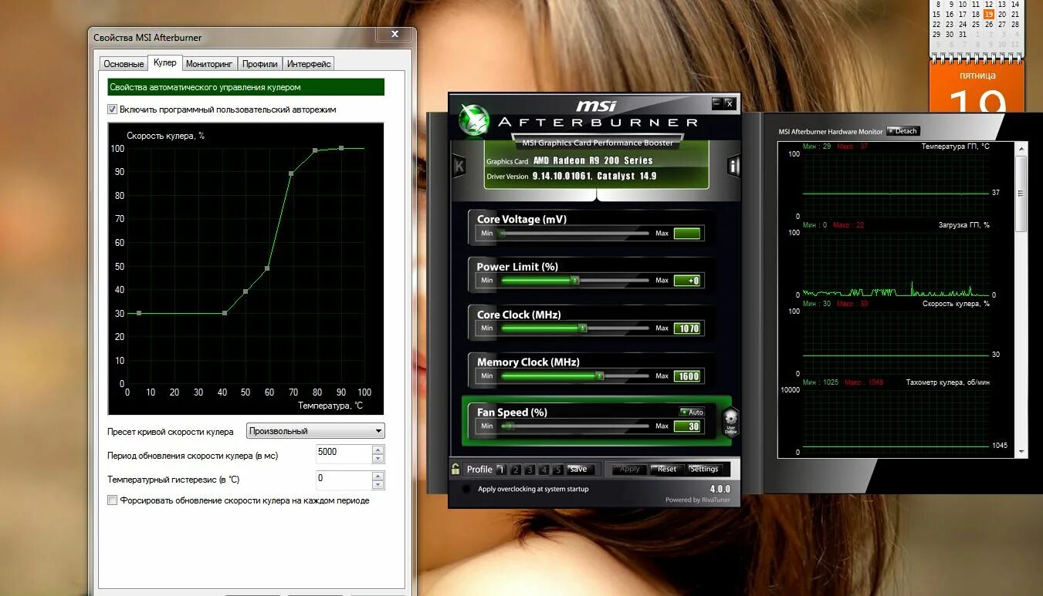The height and width of the screenshot is (596, 1043).
Task: Click fan curve point at 80°C, 99%
Action: coord(315,150)
